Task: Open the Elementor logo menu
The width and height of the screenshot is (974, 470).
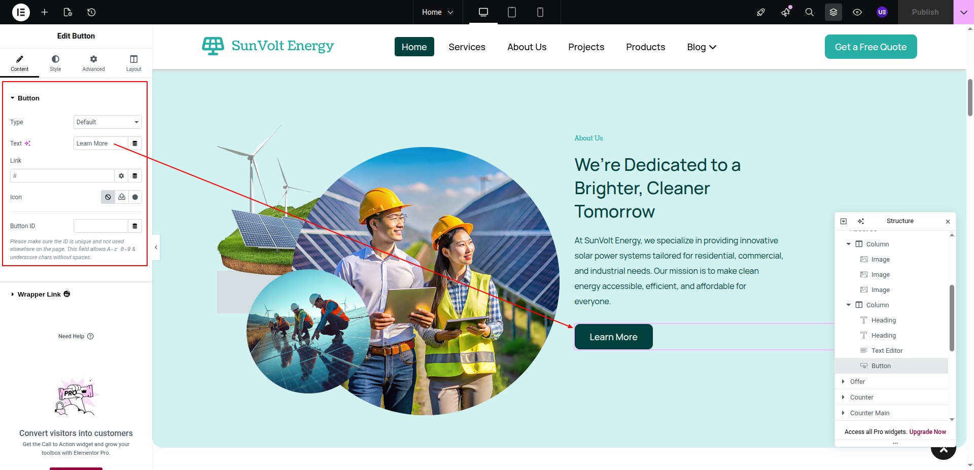Action: click(21, 12)
